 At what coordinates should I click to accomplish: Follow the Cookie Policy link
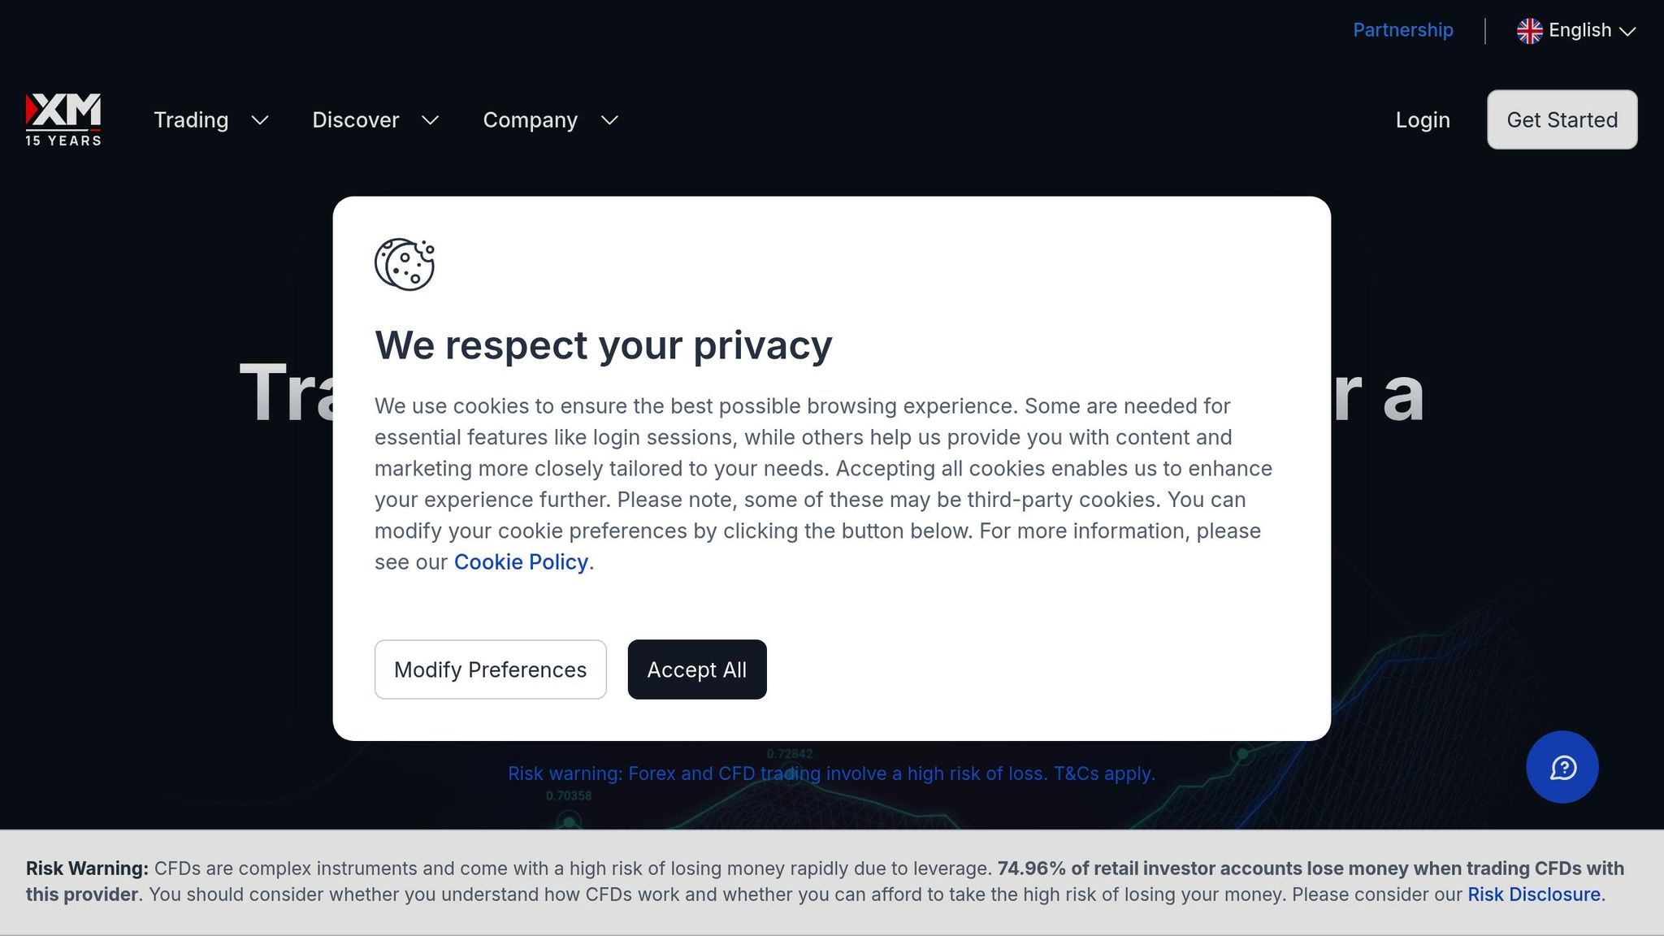coord(521,562)
